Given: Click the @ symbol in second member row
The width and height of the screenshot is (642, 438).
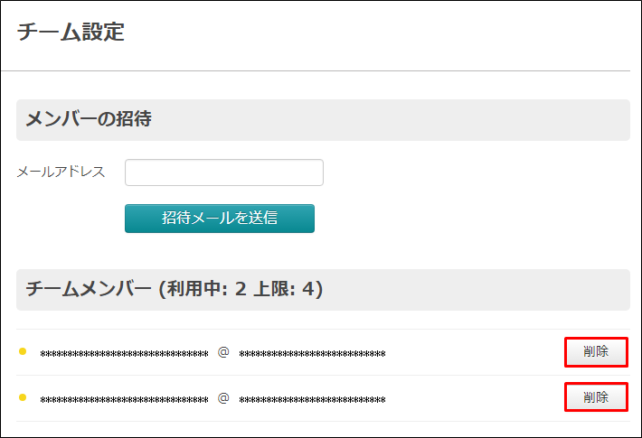Looking at the screenshot, I should [223, 398].
